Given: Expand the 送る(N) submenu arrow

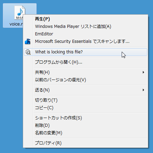Looking at the screenshot, I should point(143,90).
